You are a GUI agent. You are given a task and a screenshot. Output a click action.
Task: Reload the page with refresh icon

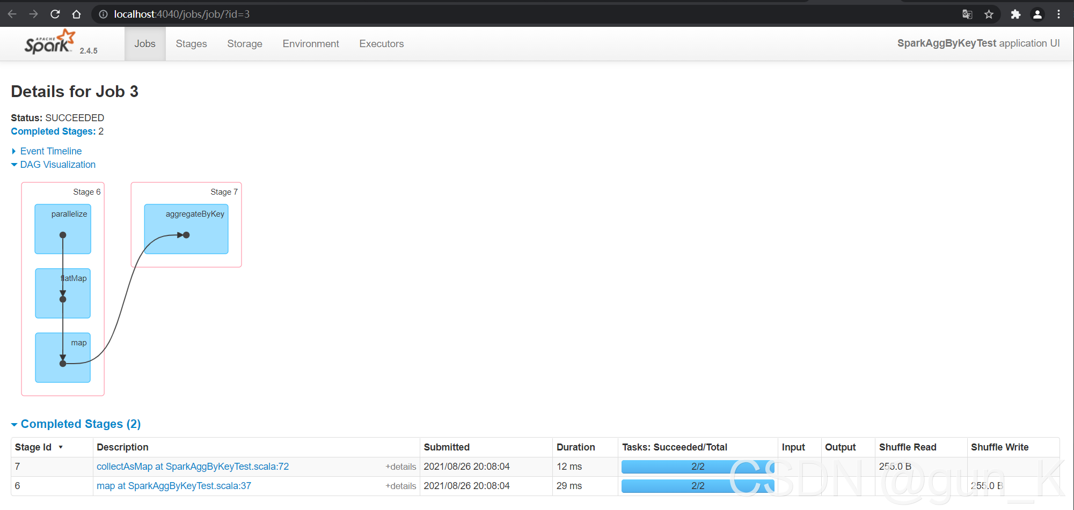click(x=55, y=14)
